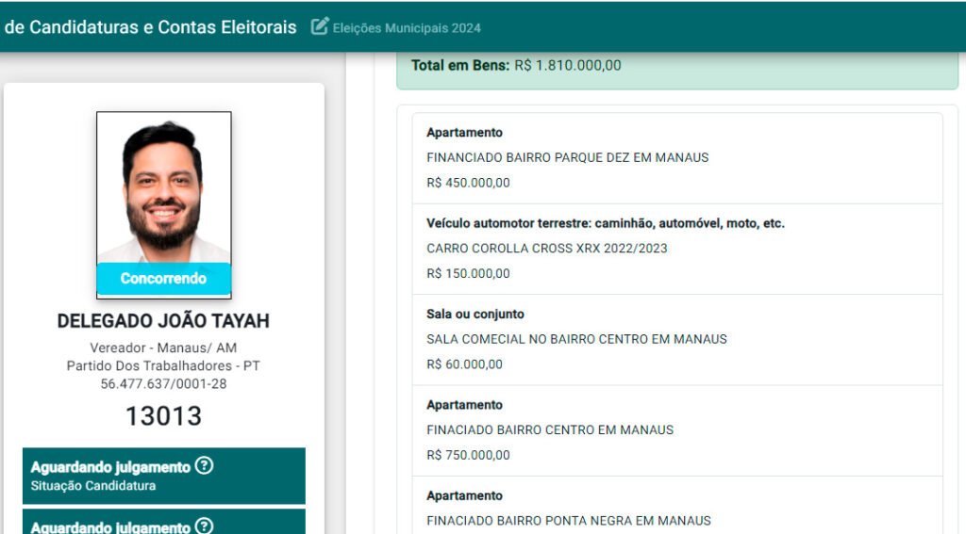Click the Partido Dos Trabalhadores - PT text
The width and height of the screenshot is (966, 534).
click(x=163, y=365)
